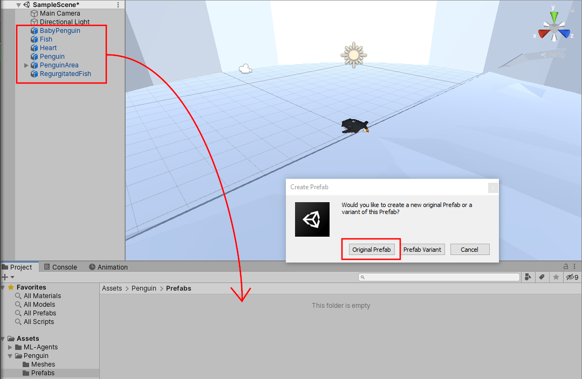The image size is (582, 379).
Task: Open the Project panel three-dot menu
Action: 573,267
